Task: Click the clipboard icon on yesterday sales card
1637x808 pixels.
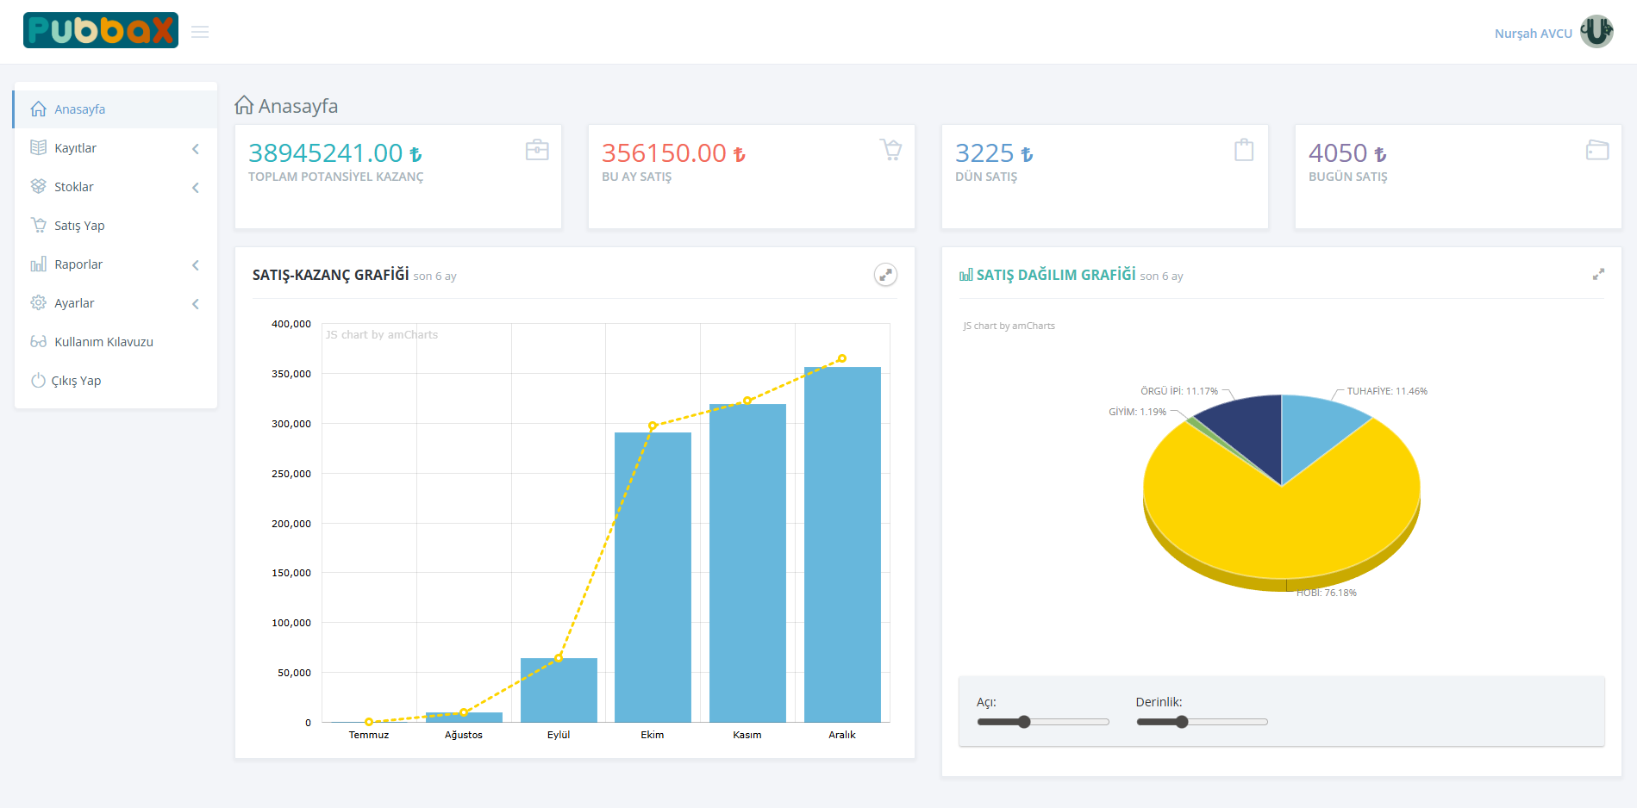Action: click(x=1244, y=150)
